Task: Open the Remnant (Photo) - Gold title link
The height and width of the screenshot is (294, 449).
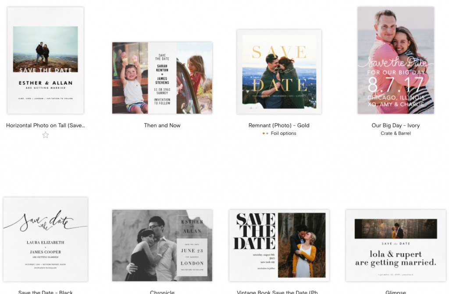Action: (279, 125)
